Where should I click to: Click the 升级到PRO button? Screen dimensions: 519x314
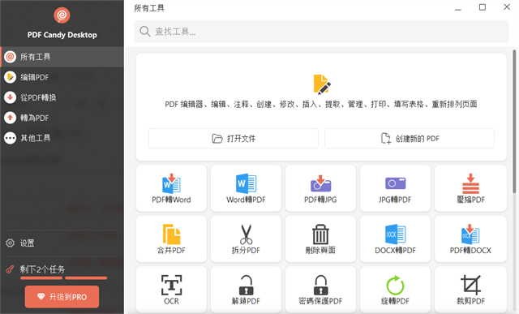pos(62,296)
